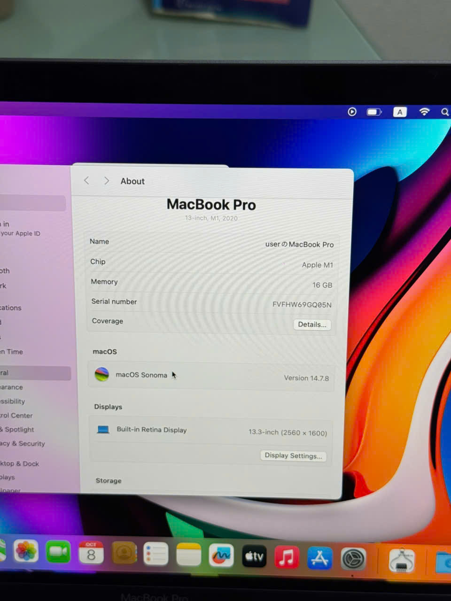Select Control Center in the sidebar
This screenshot has height=601, width=451.
[17, 415]
